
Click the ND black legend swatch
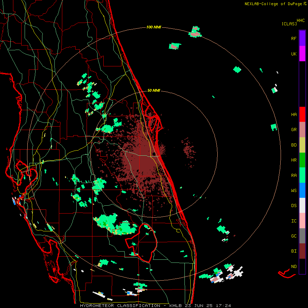click(302, 266)
